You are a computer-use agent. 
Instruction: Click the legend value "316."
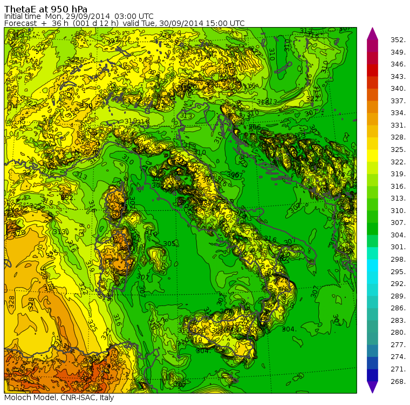pos(398,187)
